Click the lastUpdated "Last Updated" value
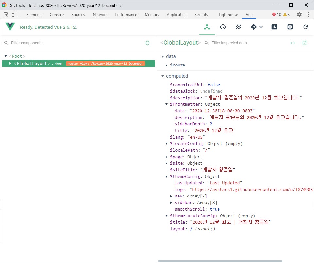This screenshot has height=263, width=314. [x=225, y=183]
